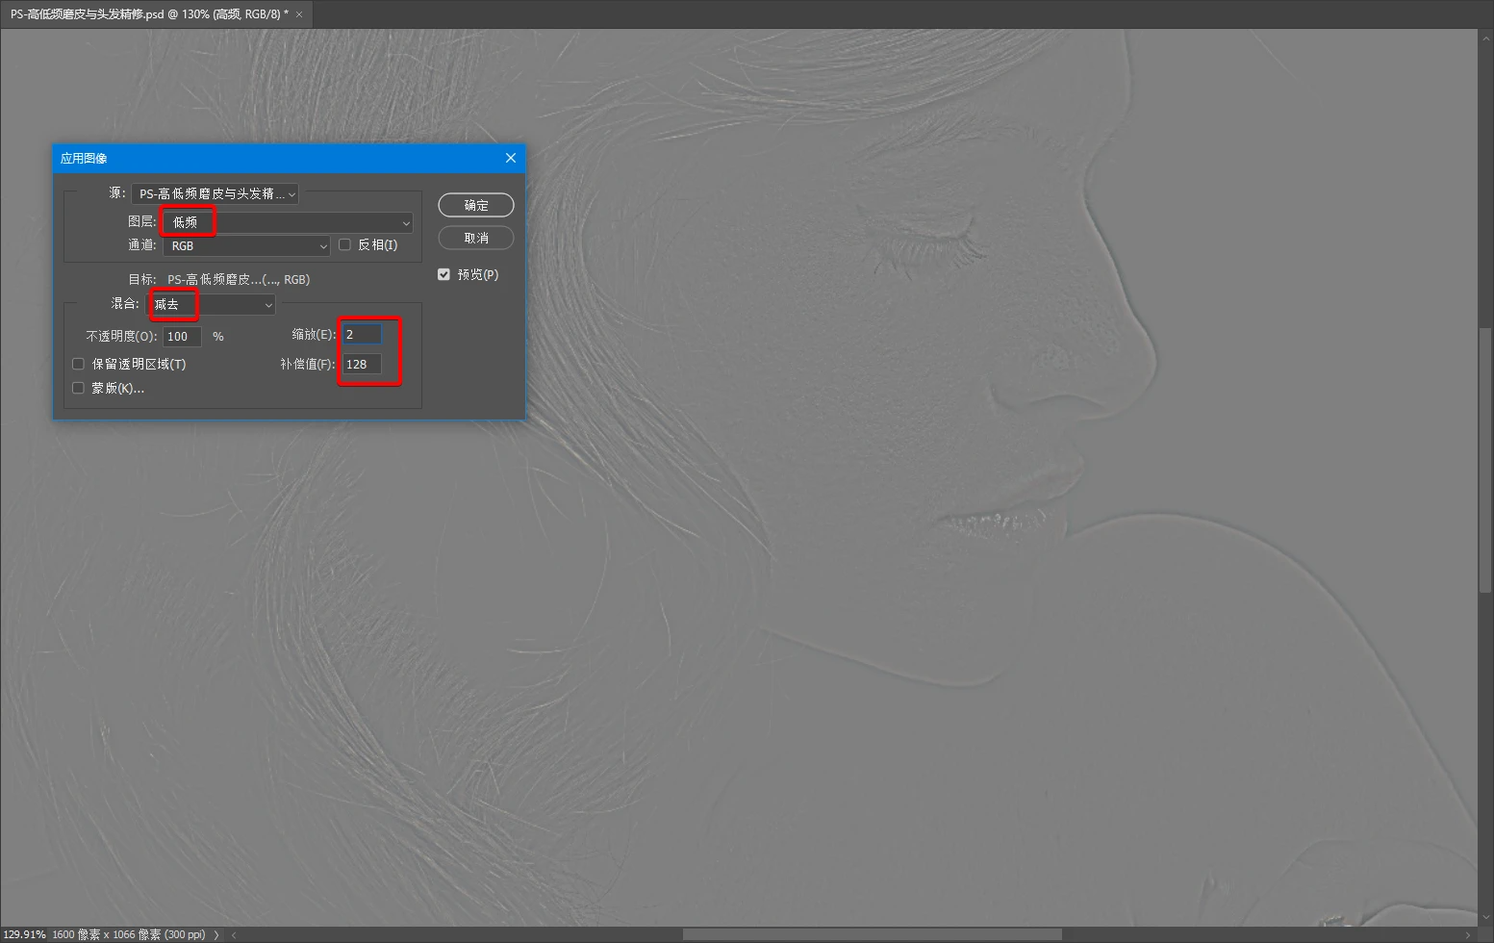
Task: Open the 源 source document dropdown
Action: coord(215,194)
